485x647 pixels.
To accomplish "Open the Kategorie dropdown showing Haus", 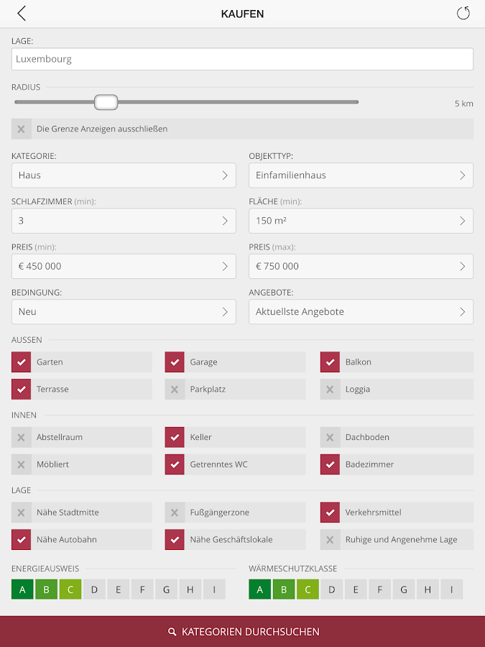I will tap(124, 175).
